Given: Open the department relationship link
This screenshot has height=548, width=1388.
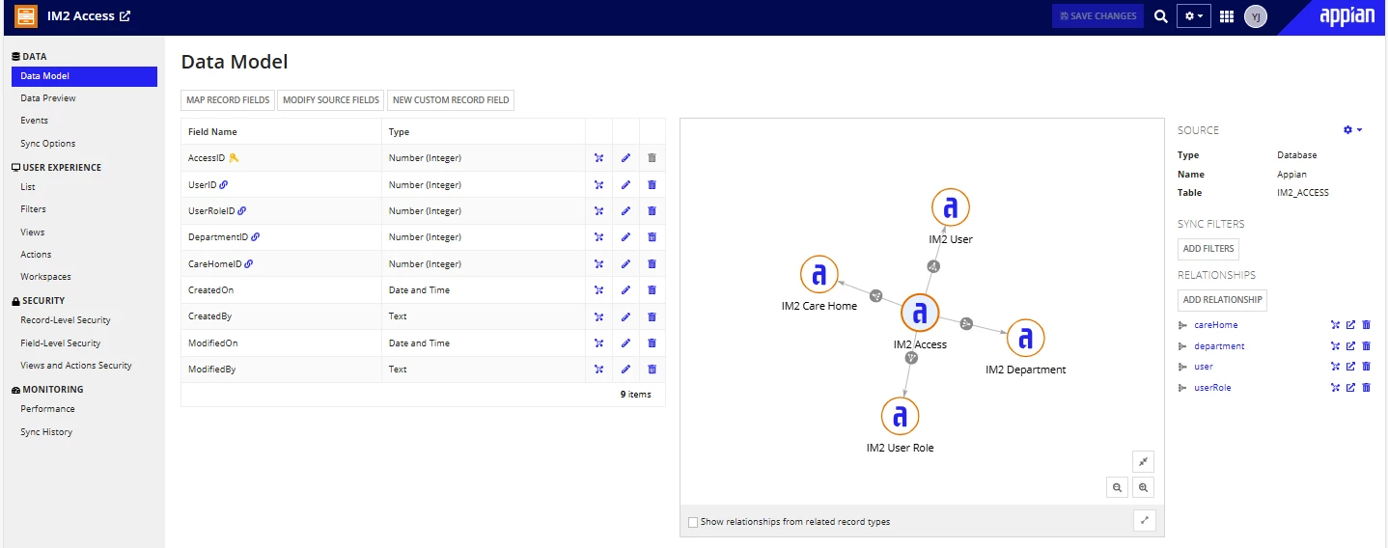Looking at the screenshot, I should pos(1219,345).
